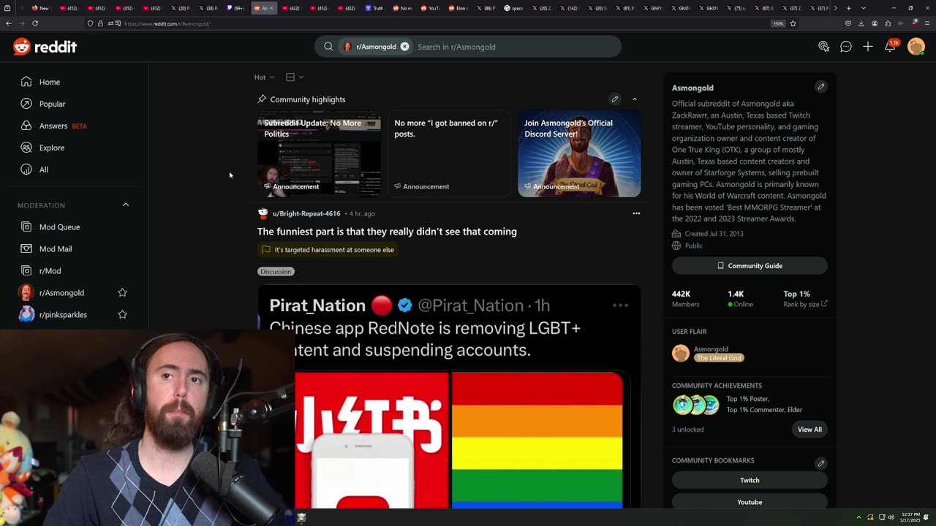936x526 pixels.
Task: Click the community achievements badge icons
Action: point(695,404)
